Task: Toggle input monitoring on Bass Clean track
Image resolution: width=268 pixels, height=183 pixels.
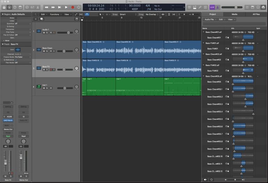Action: pos(54,51)
